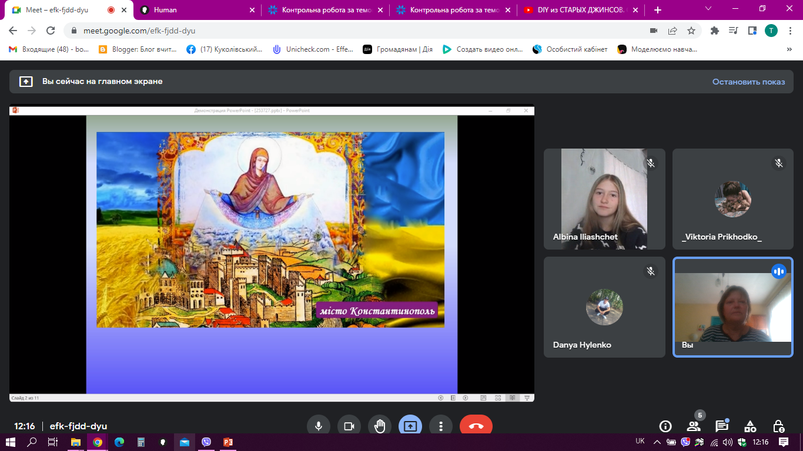Open Viber from taskbar

(x=206, y=442)
